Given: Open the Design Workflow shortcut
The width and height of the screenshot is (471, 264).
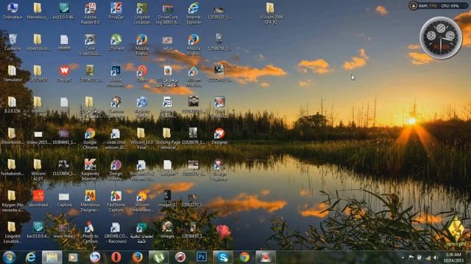Looking at the screenshot, I should (x=116, y=169).
